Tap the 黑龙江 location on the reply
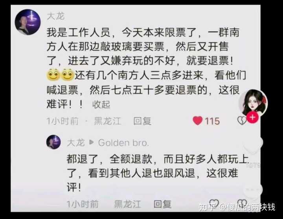Image resolution: width=283 pixels, height=219 pixels. click(x=127, y=204)
